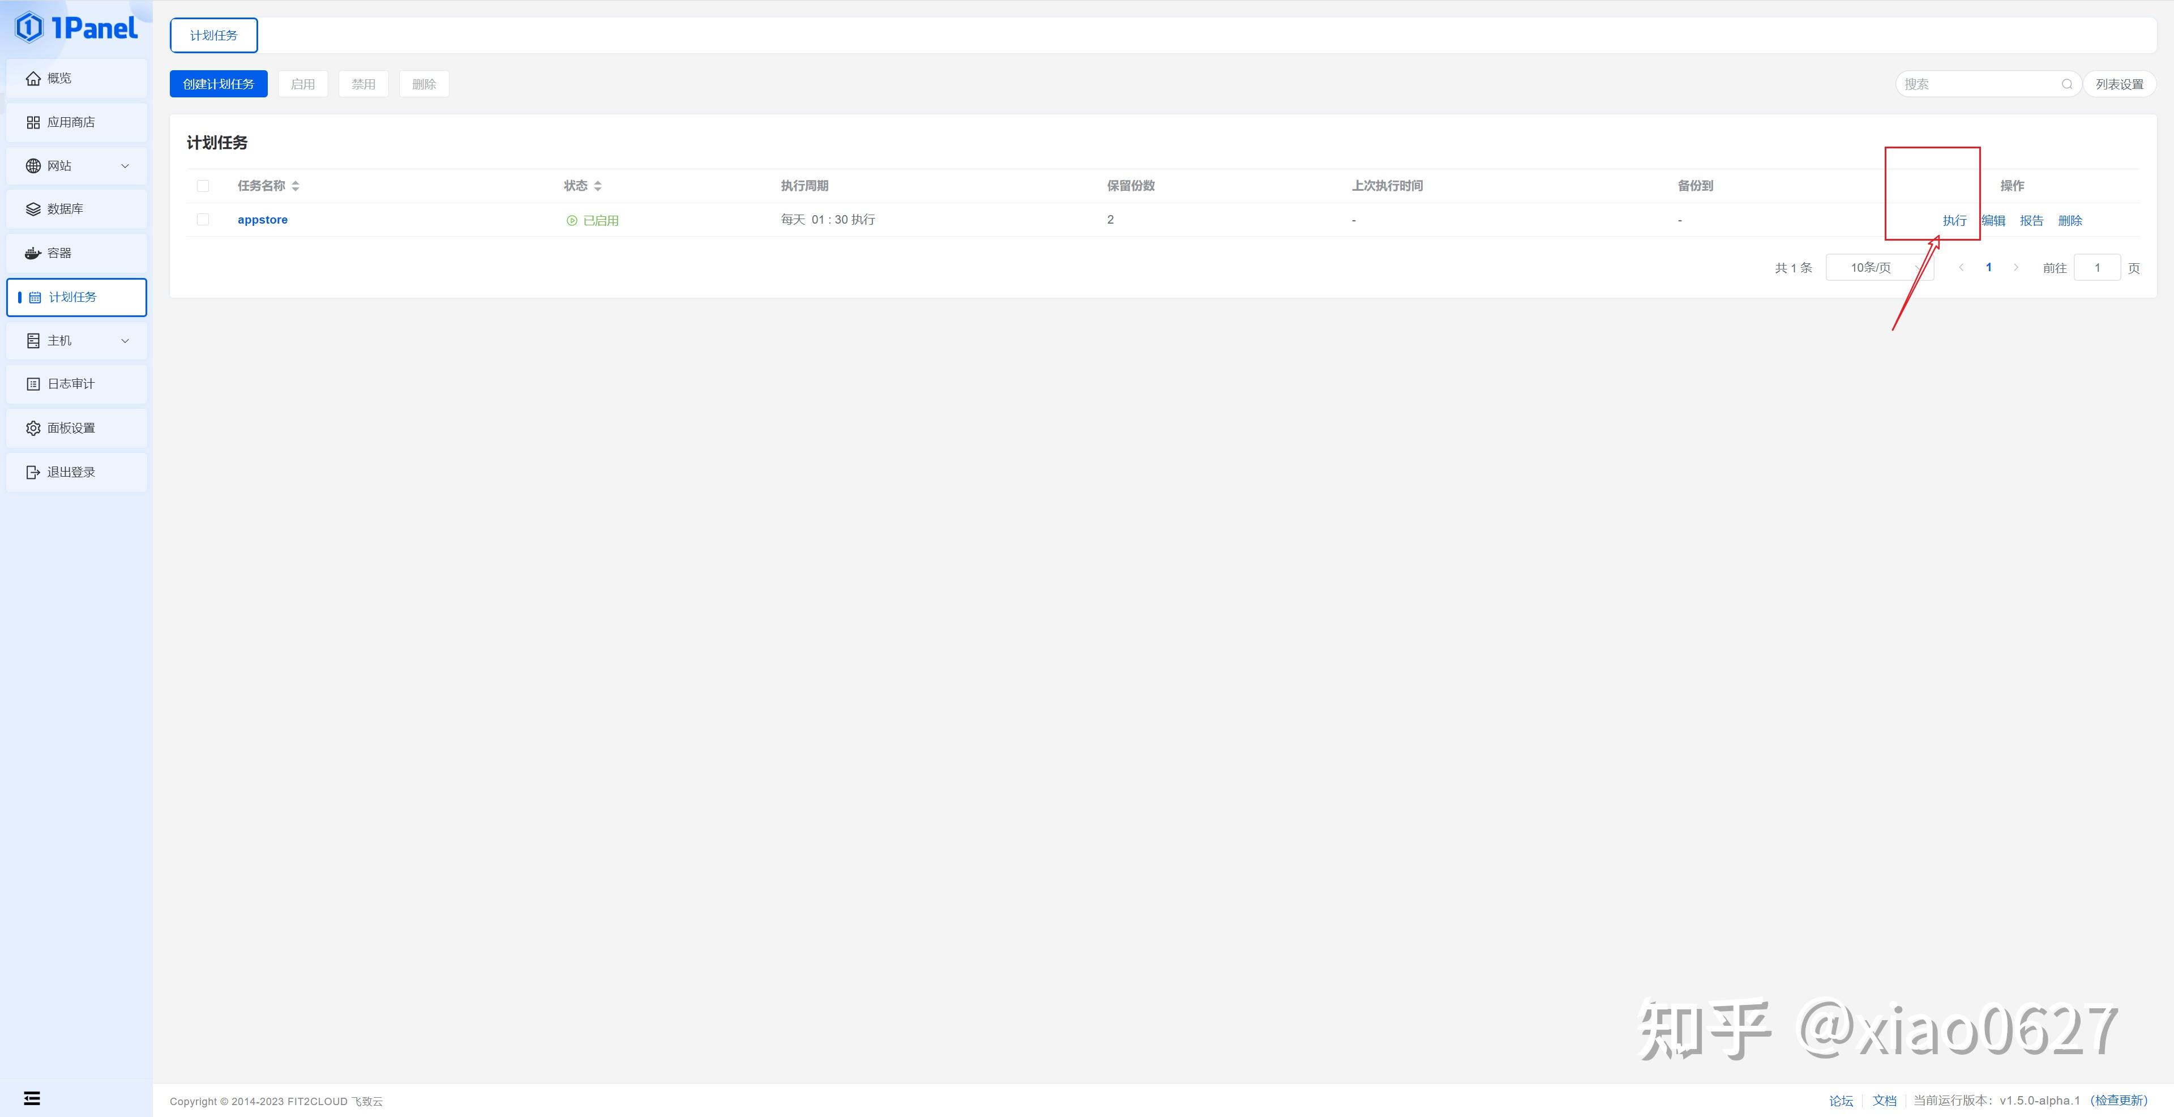Select the 计划任务 tab at the top
The height and width of the screenshot is (1117, 2174).
[x=213, y=36]
